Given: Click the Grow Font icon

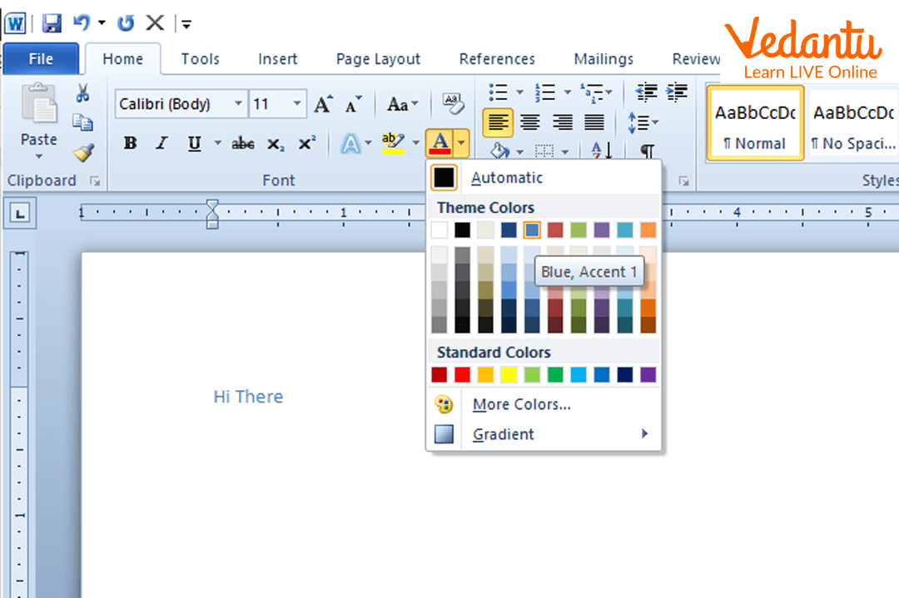Looking at the screenshot, I should [x=323, y=104].
